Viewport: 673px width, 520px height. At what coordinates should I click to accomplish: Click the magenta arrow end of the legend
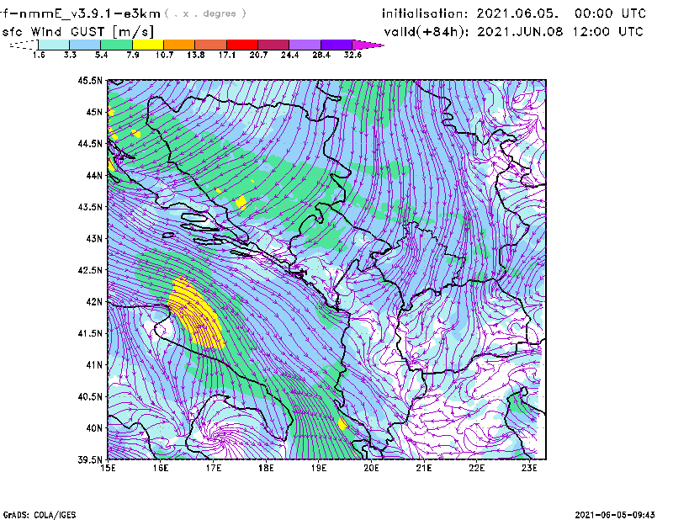coord(368,45)
